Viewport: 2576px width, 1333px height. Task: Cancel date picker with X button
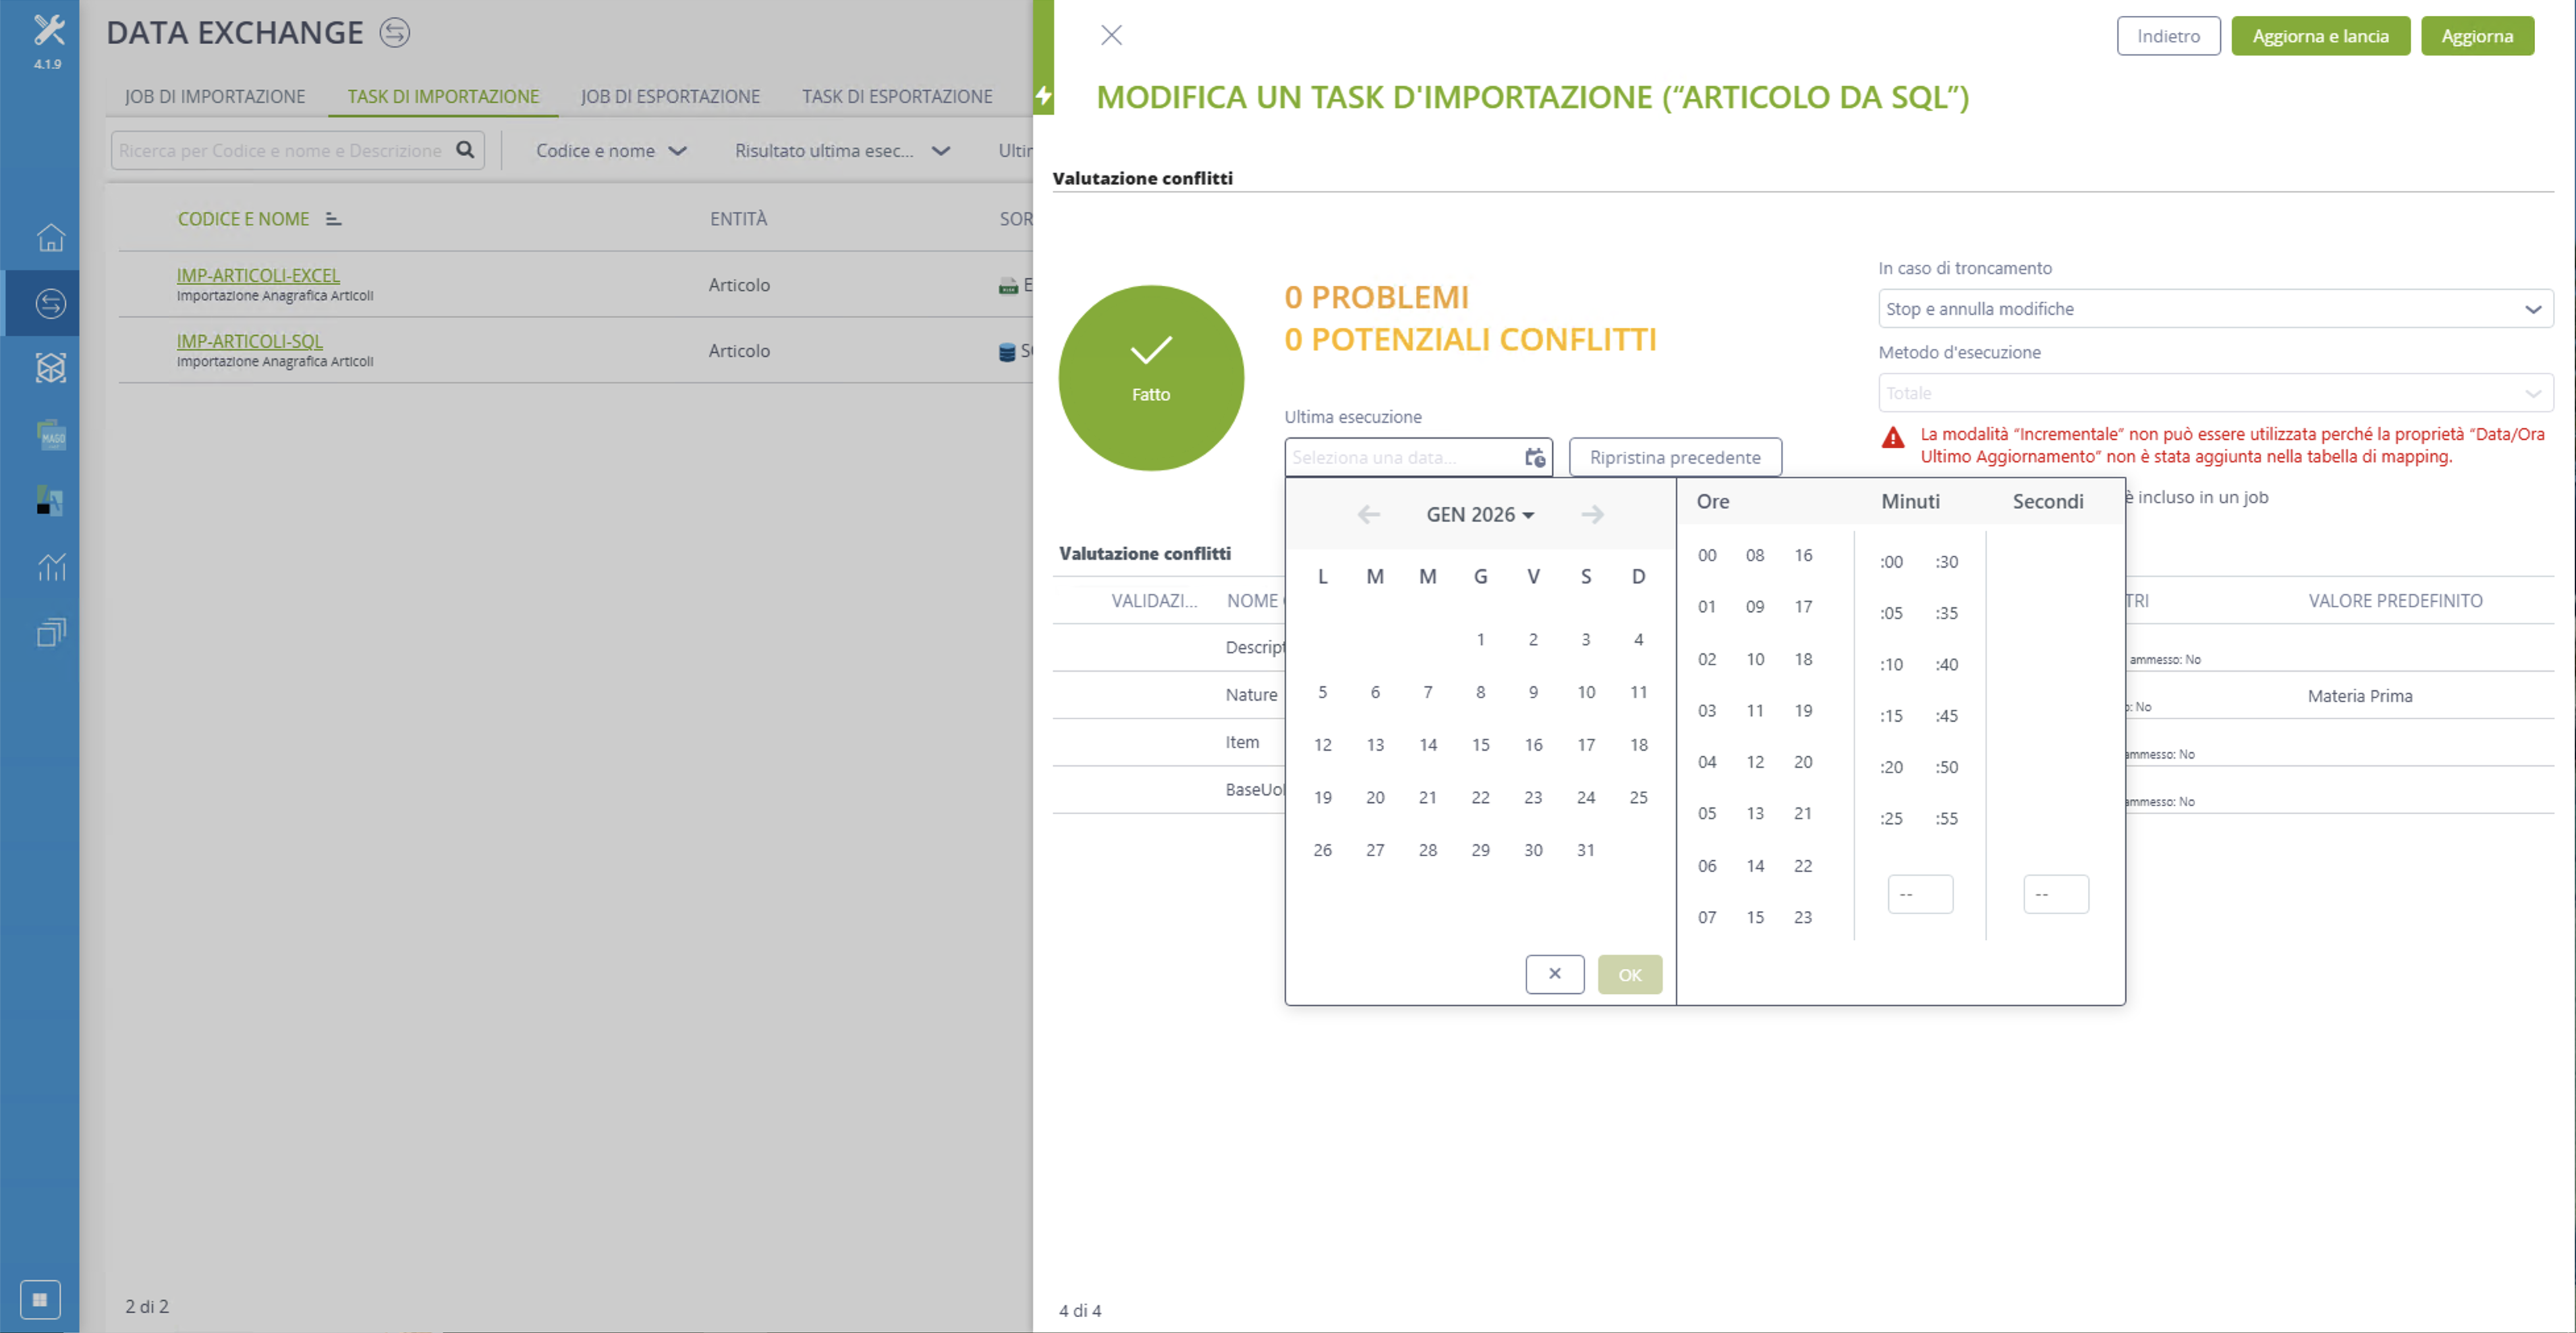click(1554, 973)
